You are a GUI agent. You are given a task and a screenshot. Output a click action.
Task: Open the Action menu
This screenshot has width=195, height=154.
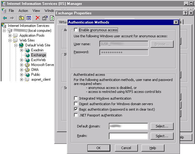23,11
